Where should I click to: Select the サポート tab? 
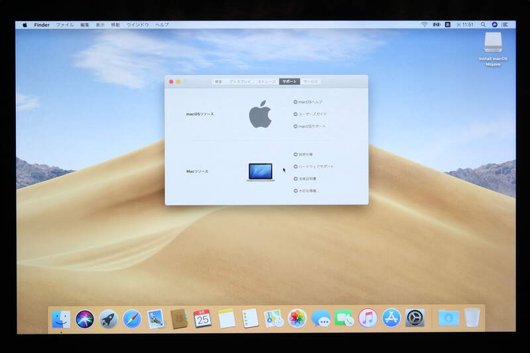(x=290, y=81)
